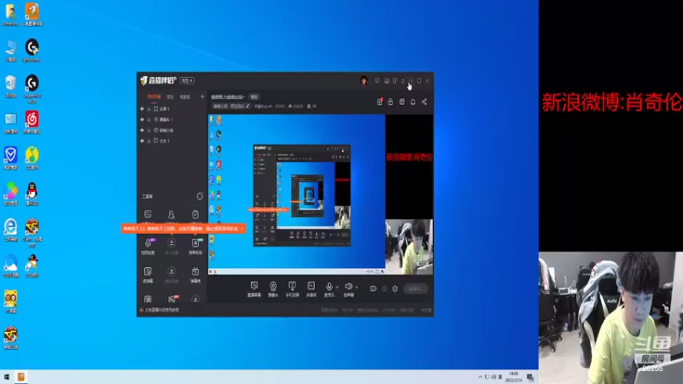Open the person-shaped tool in the toolbox top row

[x=172, y=215]
